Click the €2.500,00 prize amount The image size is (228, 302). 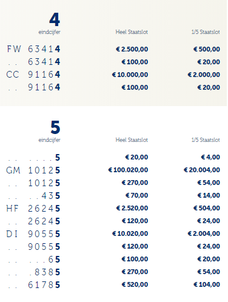[x=132, y=49]
